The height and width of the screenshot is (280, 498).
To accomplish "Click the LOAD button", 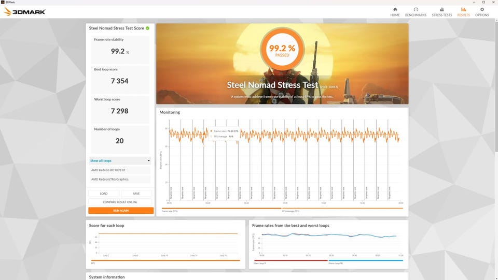I will (x=104, y=193).
